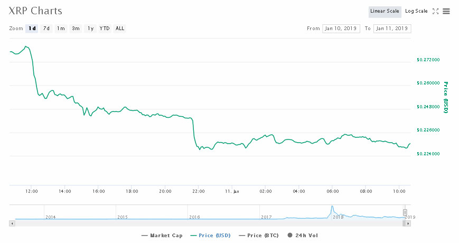Image resolution: width=459 pixels, height=243 pixels.
Task: Toggle Price (USD) series in legend
Action: 210,236
